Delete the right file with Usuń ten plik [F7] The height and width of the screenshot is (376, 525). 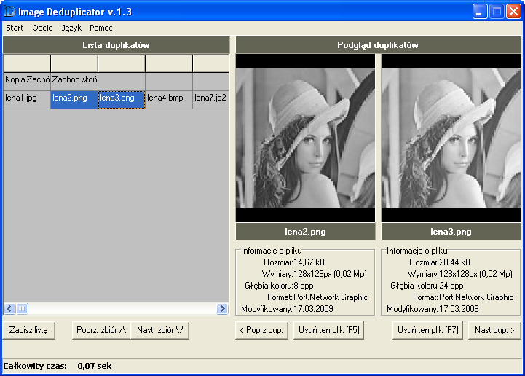427,330
